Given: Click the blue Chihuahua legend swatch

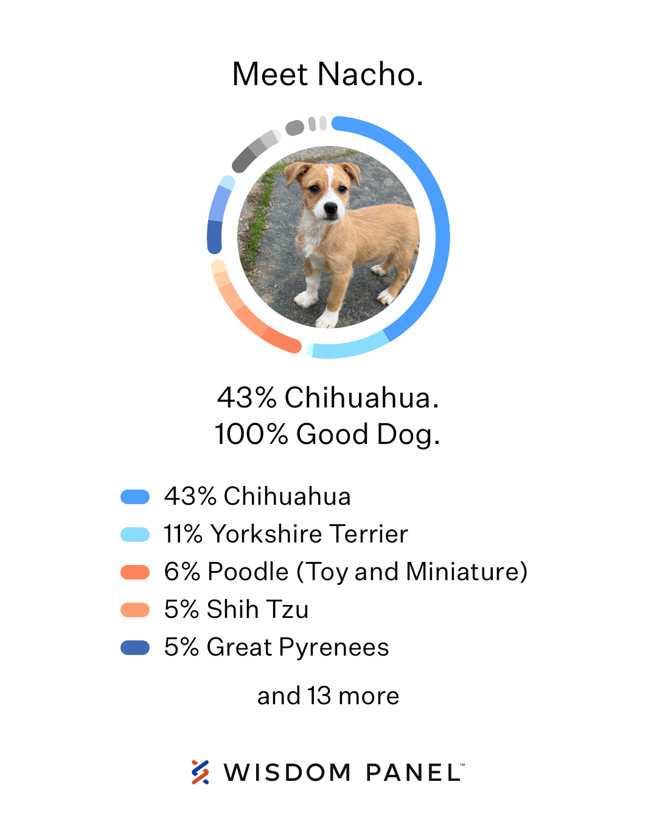Looking at the screenshot, I should click(x=135, y=497).
